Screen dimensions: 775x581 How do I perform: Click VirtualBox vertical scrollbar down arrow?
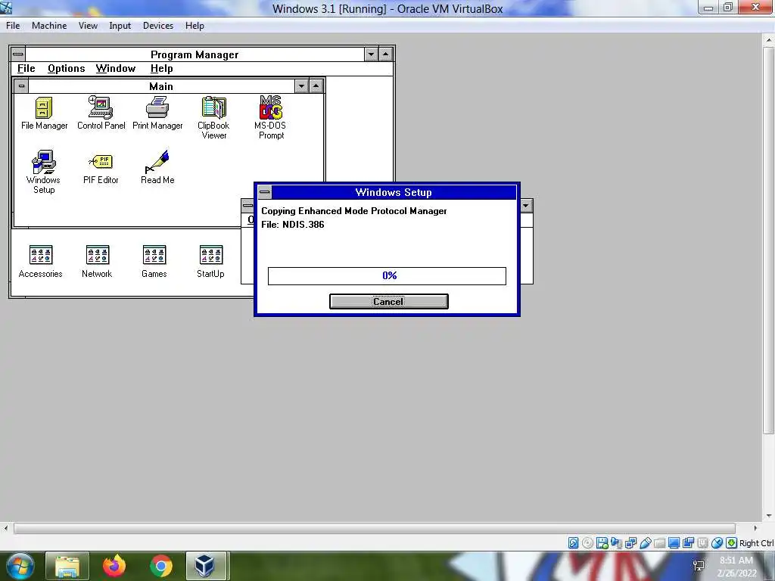pos(769,516)
